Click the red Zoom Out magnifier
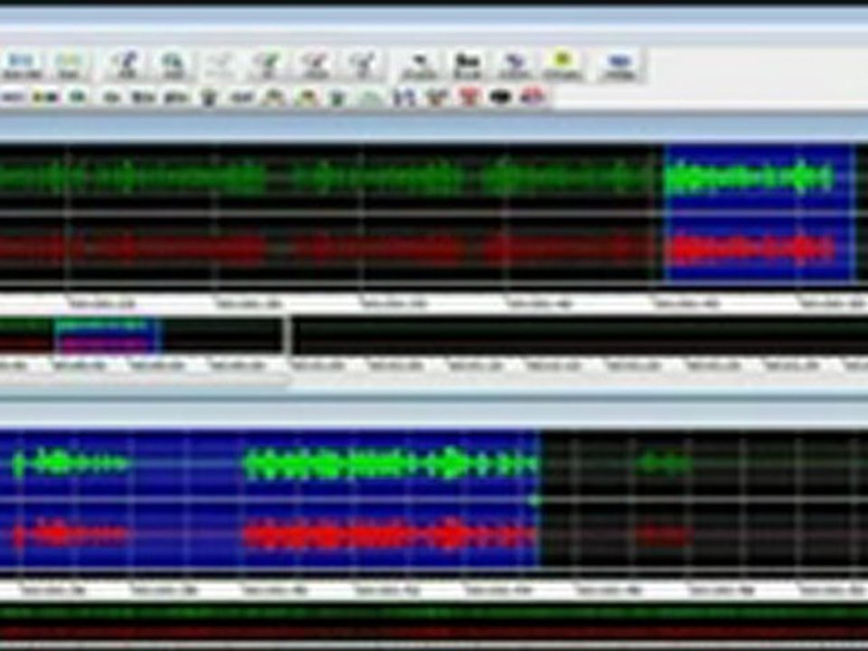The width and height of the screenshot is (868, 651). (316, 66)
